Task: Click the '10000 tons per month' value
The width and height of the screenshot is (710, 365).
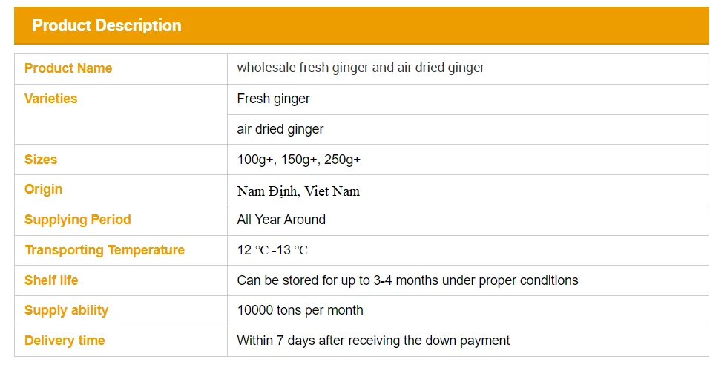Action: [x=300, y=310]
